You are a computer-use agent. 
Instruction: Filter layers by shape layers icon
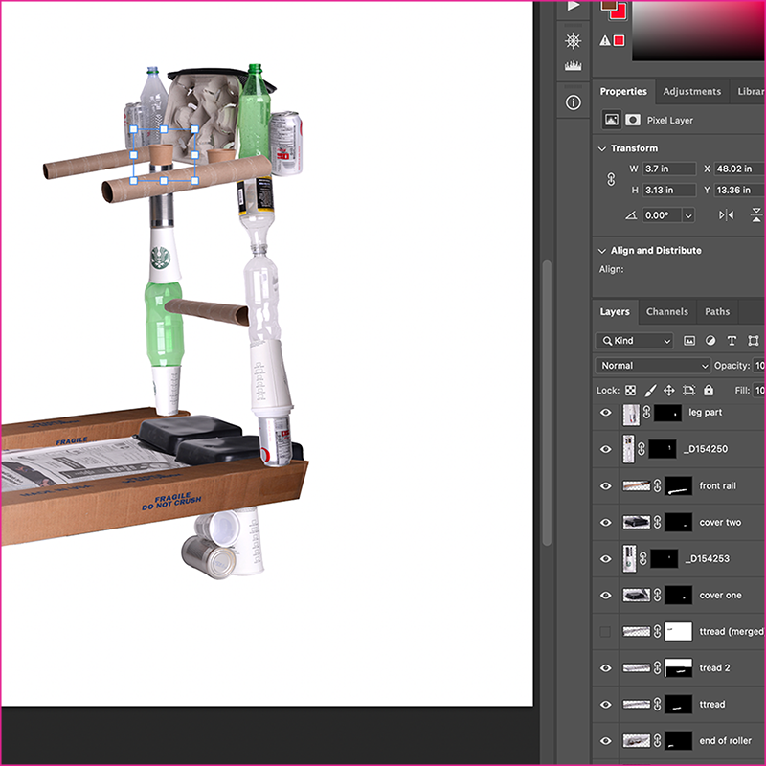[754, 341]
